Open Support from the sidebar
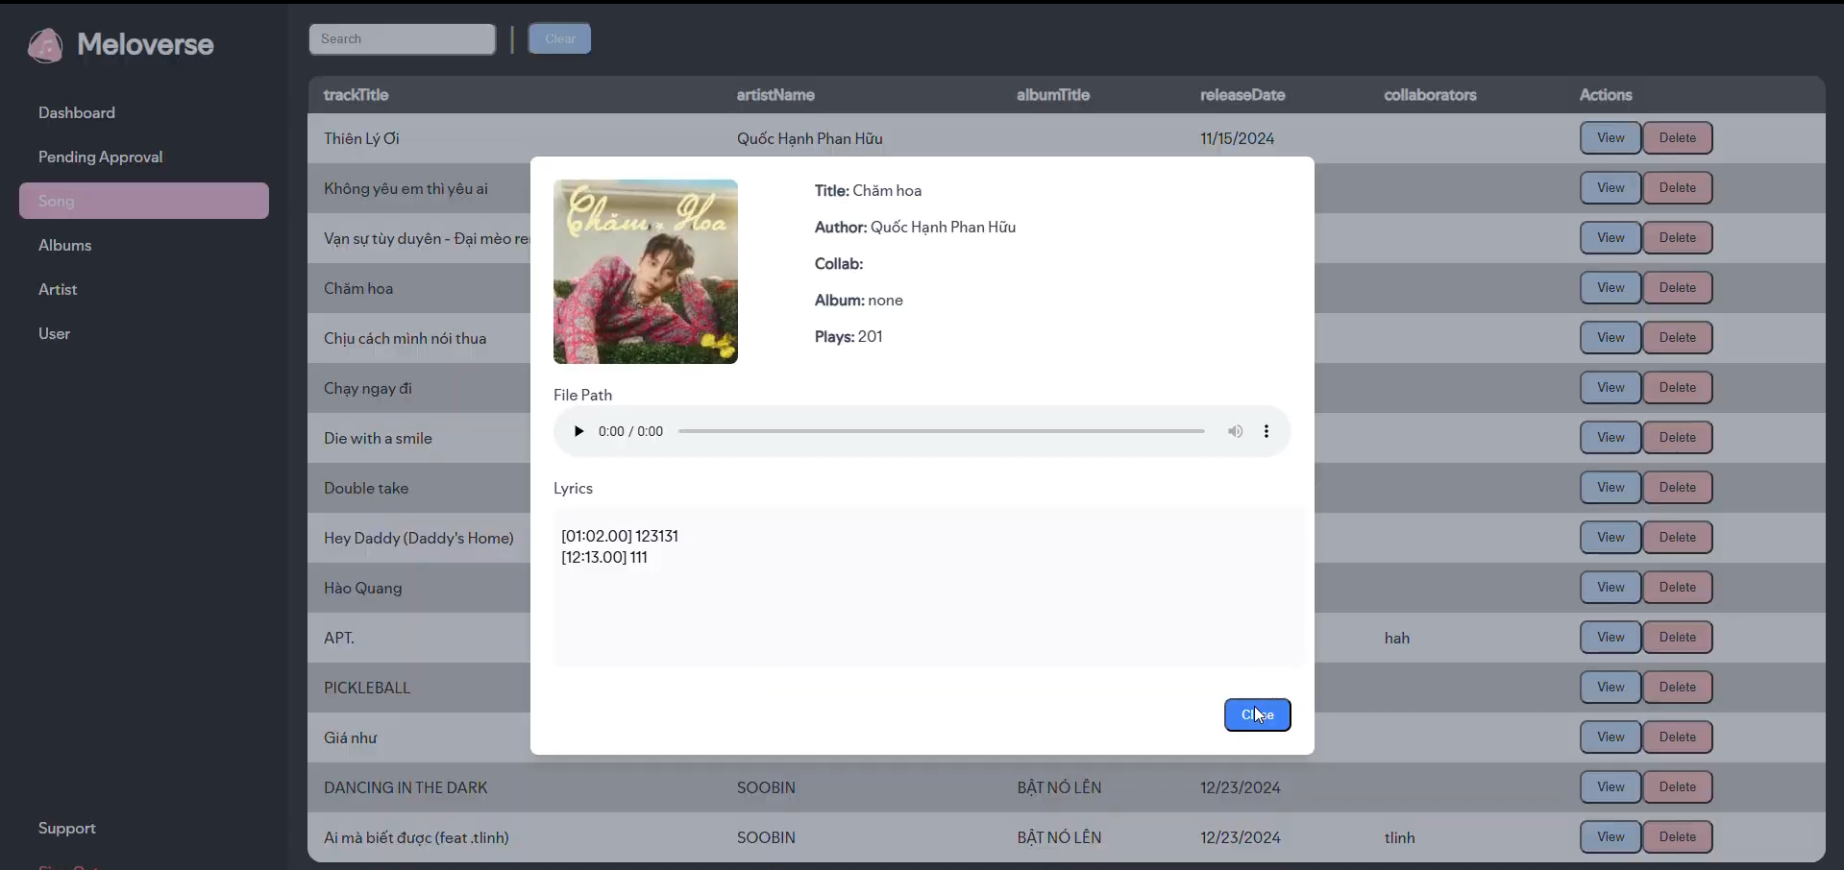 67,828
